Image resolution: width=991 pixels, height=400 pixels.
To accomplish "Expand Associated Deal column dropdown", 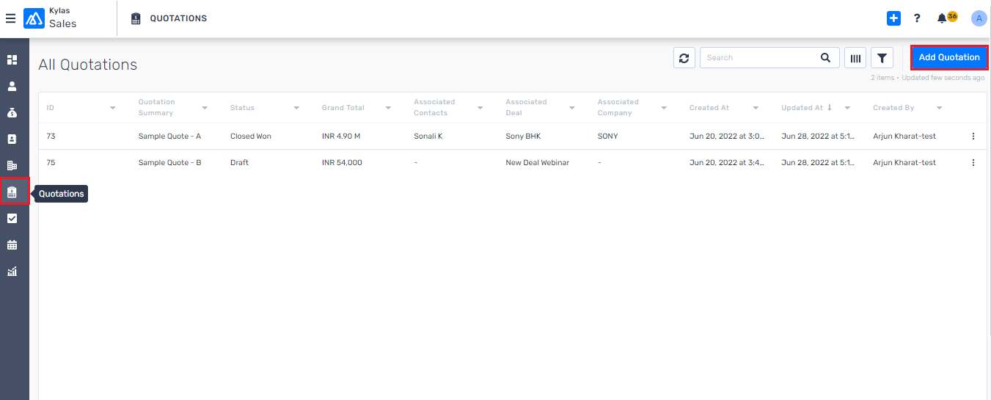I will tap(571, 108).
